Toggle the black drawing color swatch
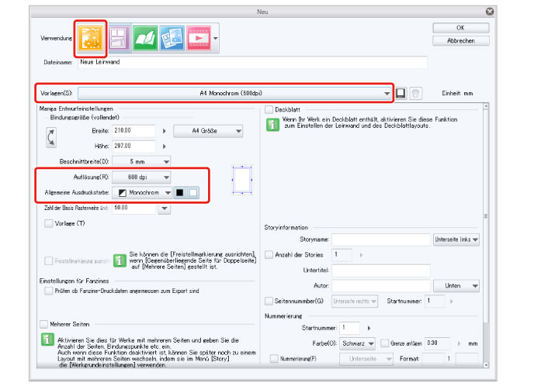Screen dimensions: 541x386 tap(180, 193)
